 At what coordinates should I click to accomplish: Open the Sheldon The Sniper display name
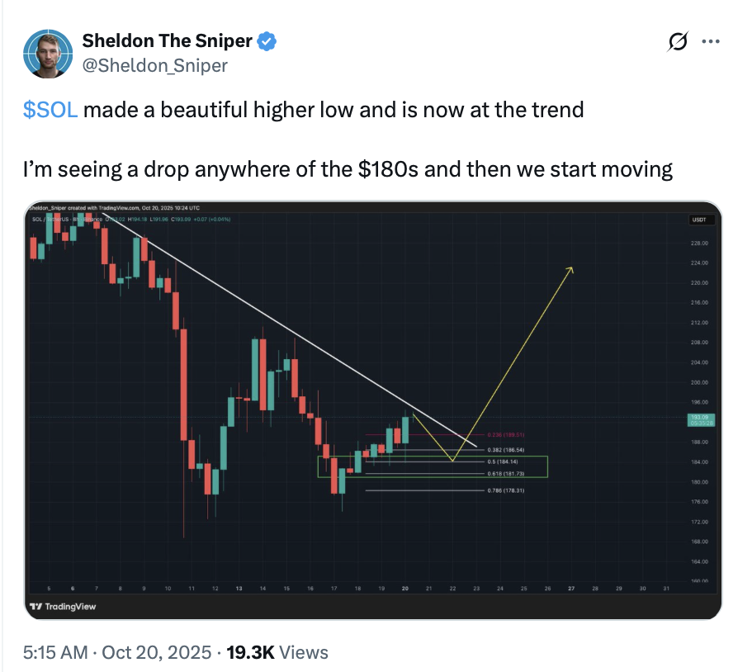[x=168, y=40]
